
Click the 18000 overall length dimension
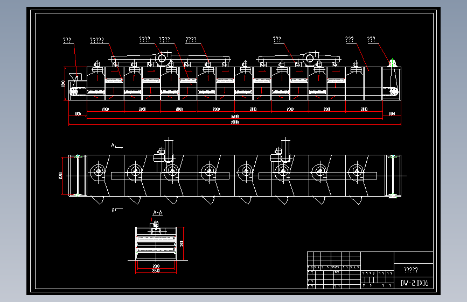[235, 122]
